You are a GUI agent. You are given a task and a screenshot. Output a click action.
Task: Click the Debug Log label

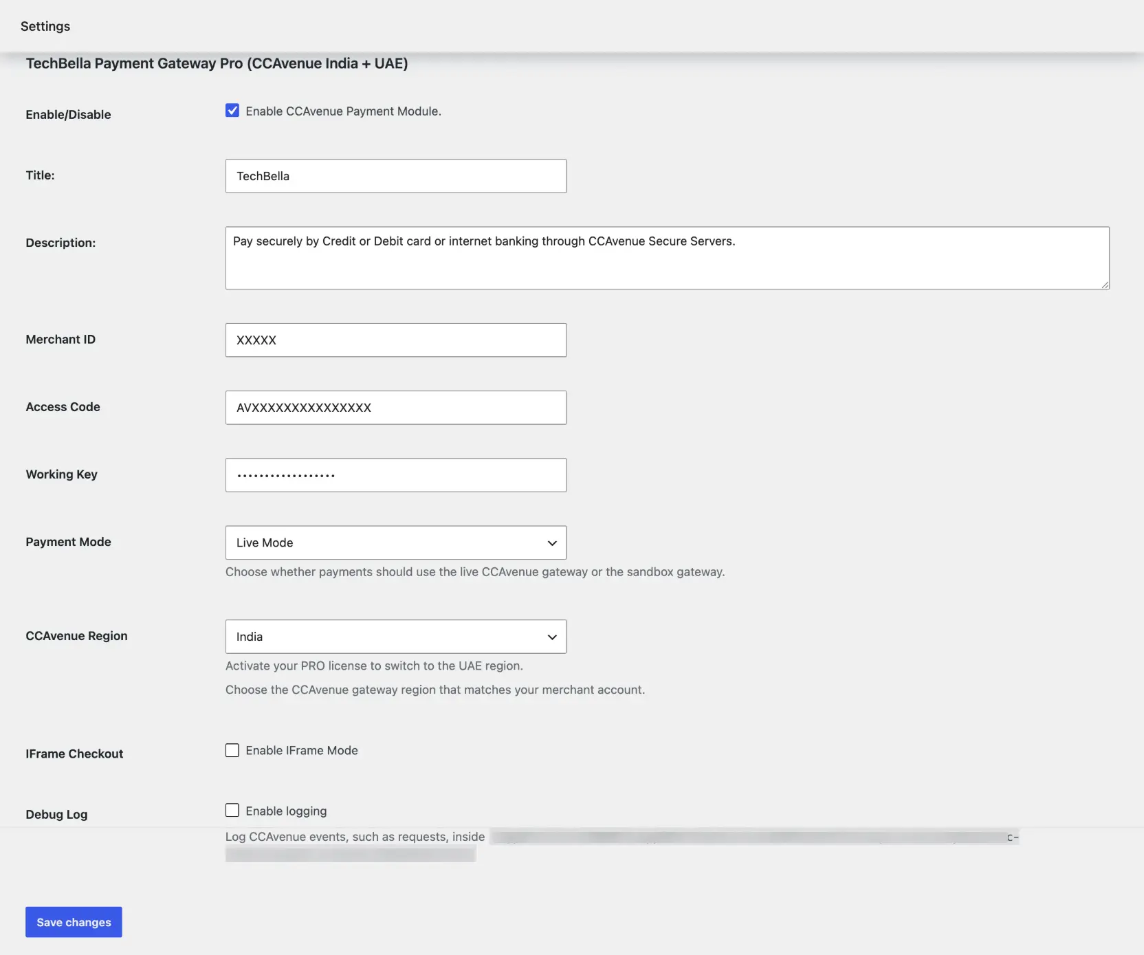[56, 815]
